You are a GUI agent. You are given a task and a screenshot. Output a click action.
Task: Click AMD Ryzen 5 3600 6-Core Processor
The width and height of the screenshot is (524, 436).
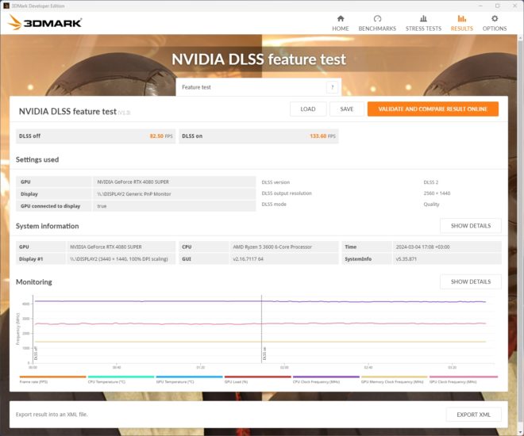[272, 247]
